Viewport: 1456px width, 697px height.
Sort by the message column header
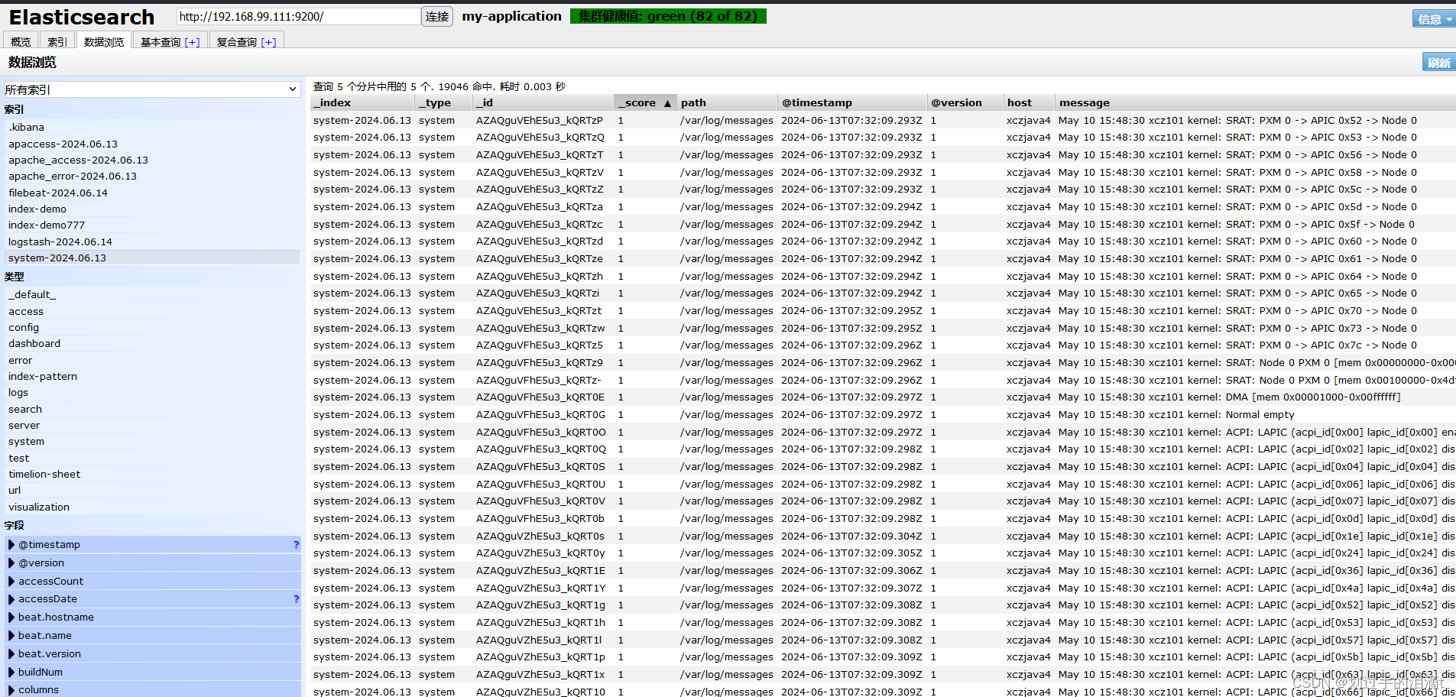tap(1255, 102)
